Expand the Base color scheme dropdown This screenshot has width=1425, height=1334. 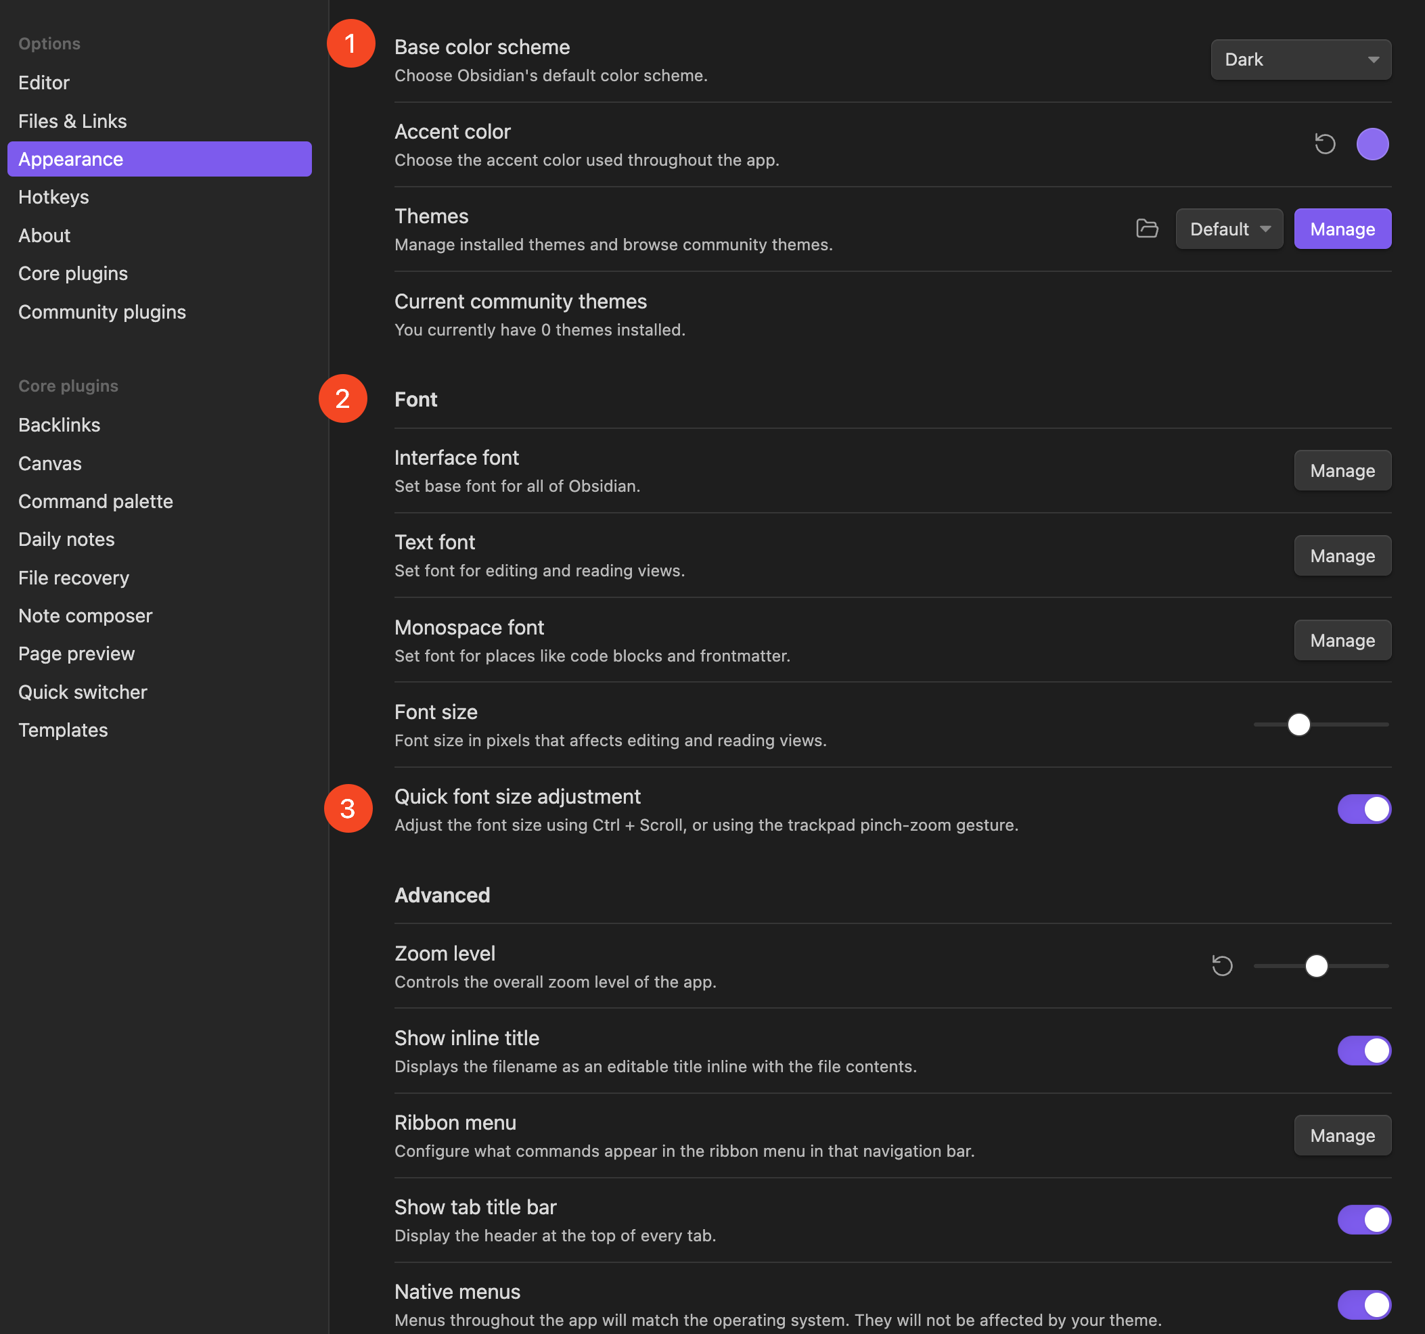tap(1300, 59)
